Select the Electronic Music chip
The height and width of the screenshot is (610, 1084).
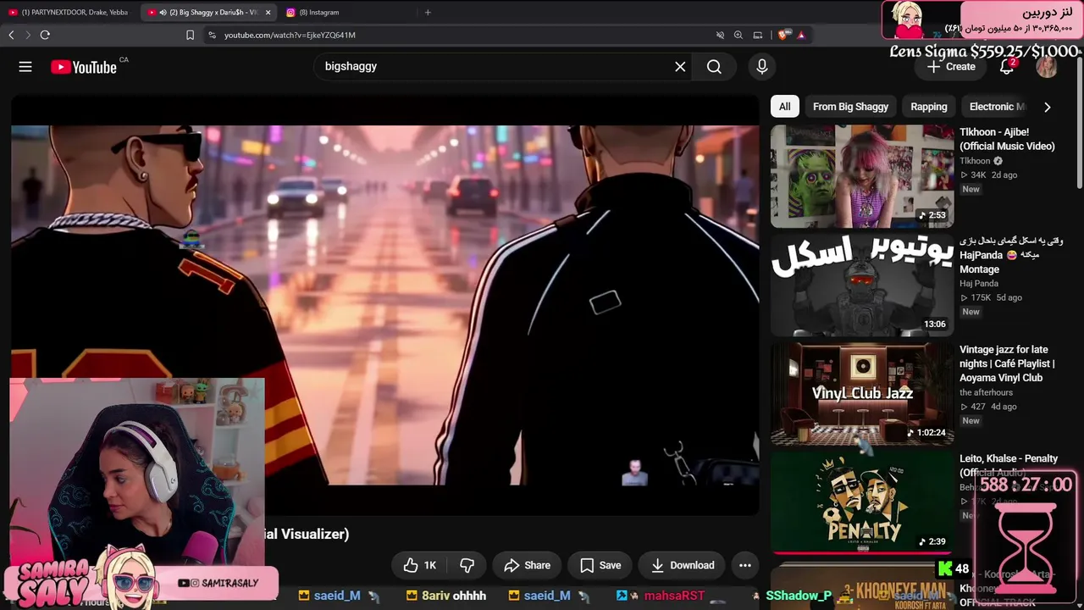997,107
